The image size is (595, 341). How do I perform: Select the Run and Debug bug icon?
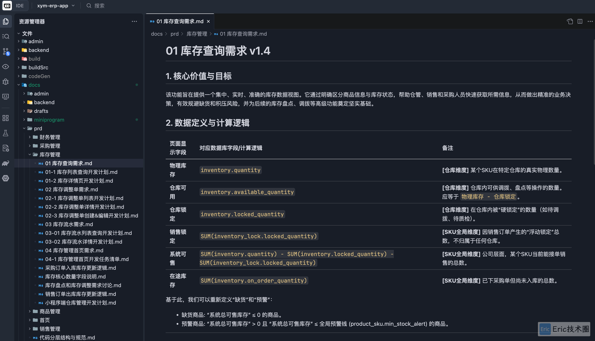tap(6, 82)
